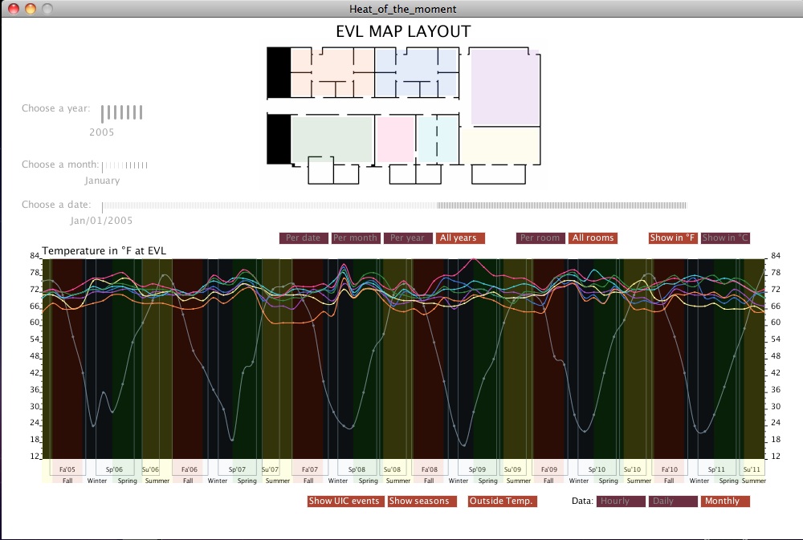Click the Fa'08 timeline label
Viewport: 803px width, 540px height.
click(x=430, y=469)
